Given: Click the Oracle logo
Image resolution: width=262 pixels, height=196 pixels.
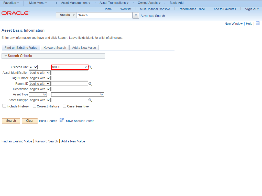Looking at the screenshot, I should pyautogui.click(x=16, y=13).
